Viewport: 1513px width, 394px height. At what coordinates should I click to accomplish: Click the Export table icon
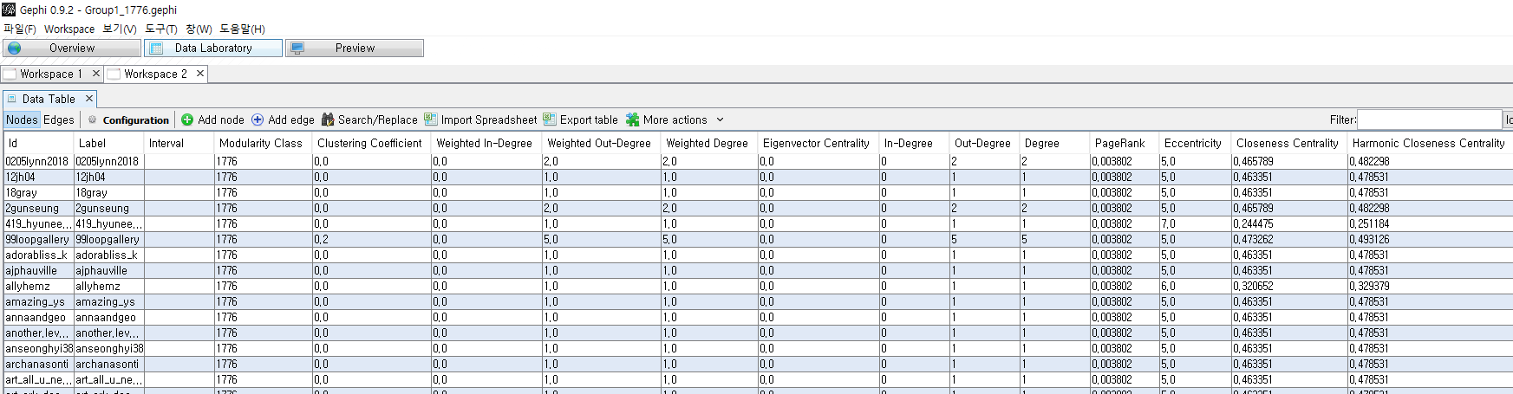pyautogui.click(x=550, y=120)
